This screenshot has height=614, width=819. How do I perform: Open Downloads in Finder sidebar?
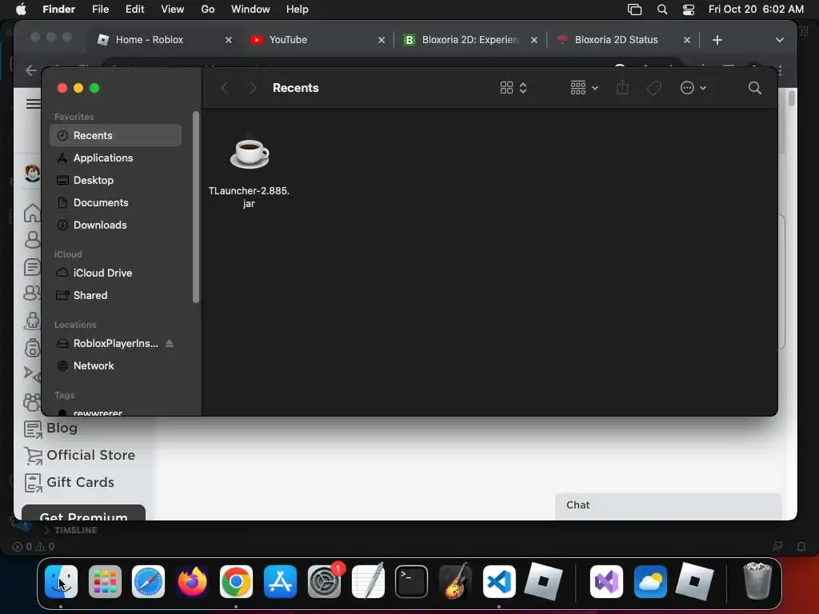[x=115, y=225]
